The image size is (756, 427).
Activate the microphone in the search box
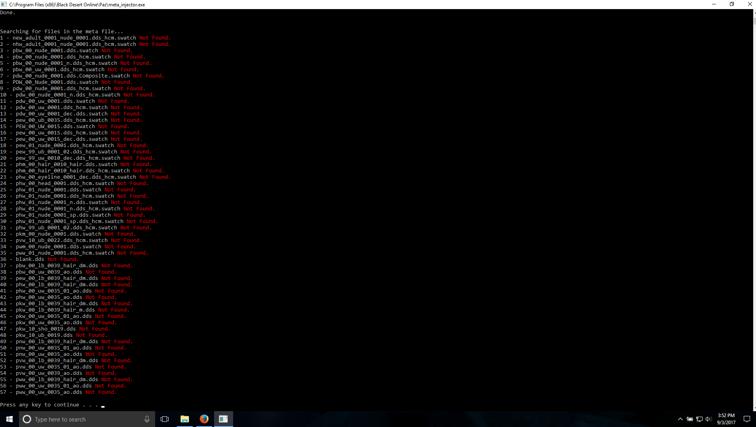click(147, 419)
